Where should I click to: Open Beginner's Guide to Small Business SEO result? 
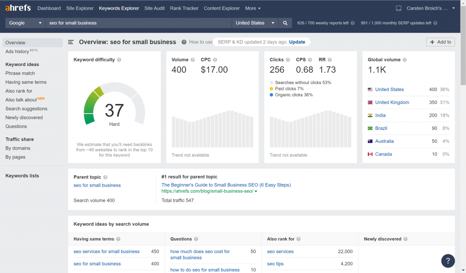click(226, 185)
